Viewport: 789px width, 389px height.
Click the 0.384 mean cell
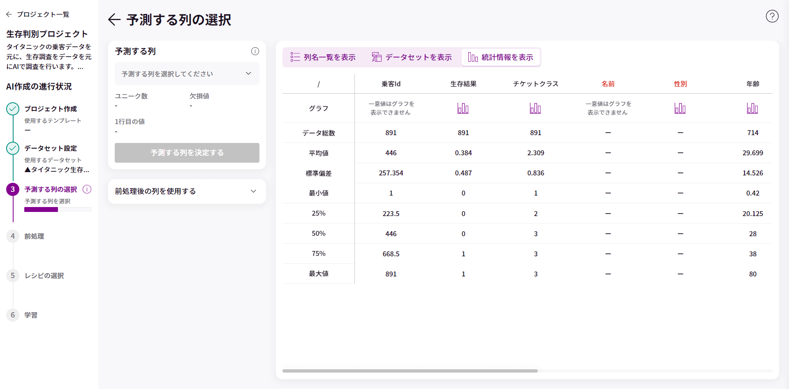click(463, 153)
